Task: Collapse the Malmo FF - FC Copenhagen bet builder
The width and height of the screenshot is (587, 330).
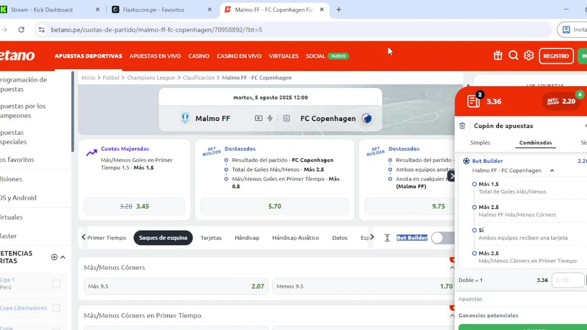Action: point(552,170)
